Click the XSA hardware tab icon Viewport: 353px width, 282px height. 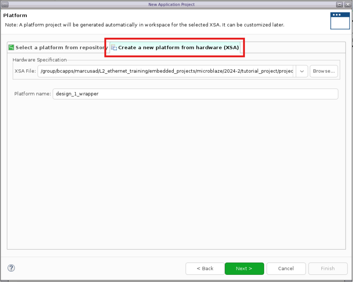pos(114,47)
